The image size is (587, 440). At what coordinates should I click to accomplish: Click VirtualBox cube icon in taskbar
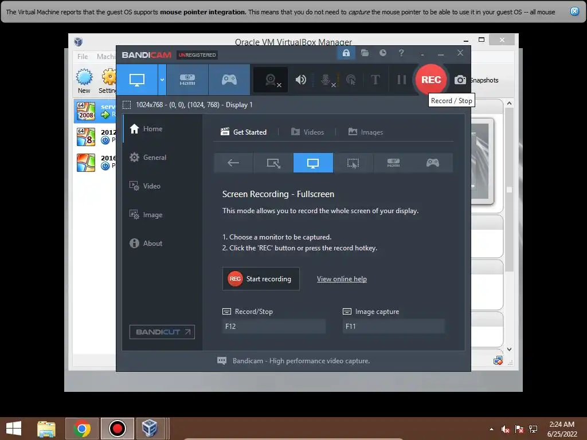[x=150, y=429]
